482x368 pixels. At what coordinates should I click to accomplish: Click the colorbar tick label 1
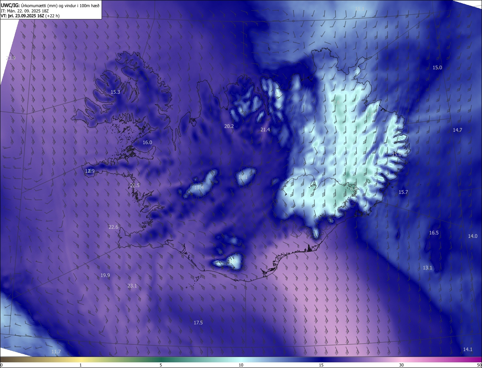point(81,365)
